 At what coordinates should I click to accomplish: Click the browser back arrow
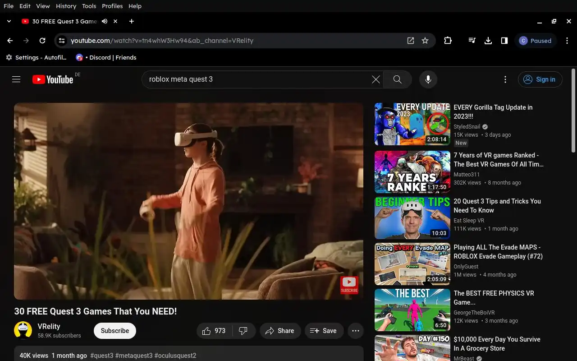[x=10, y=41]
